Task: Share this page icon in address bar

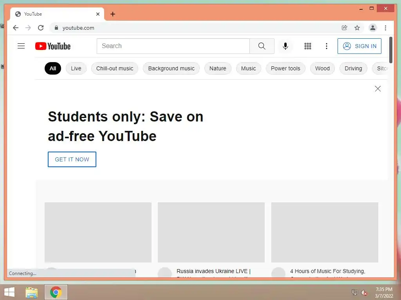Action: [345, 28]
